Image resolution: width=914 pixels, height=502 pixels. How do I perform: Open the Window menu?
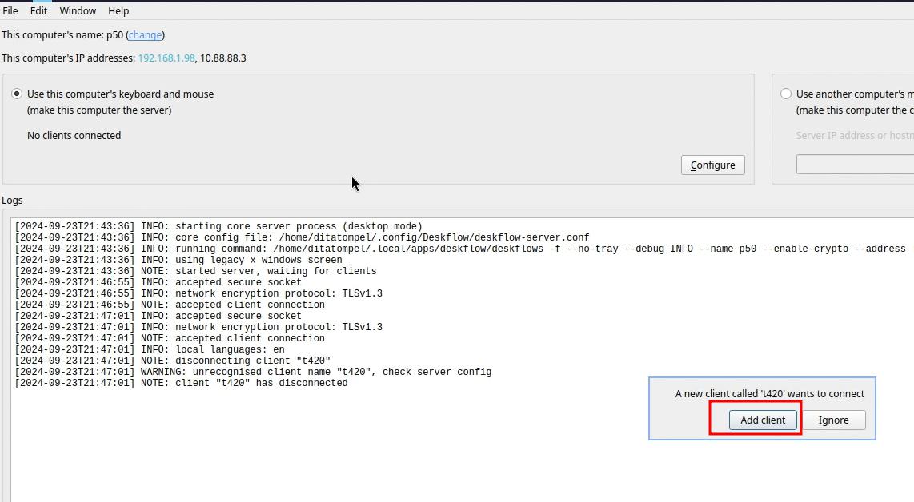click(78, 10)
